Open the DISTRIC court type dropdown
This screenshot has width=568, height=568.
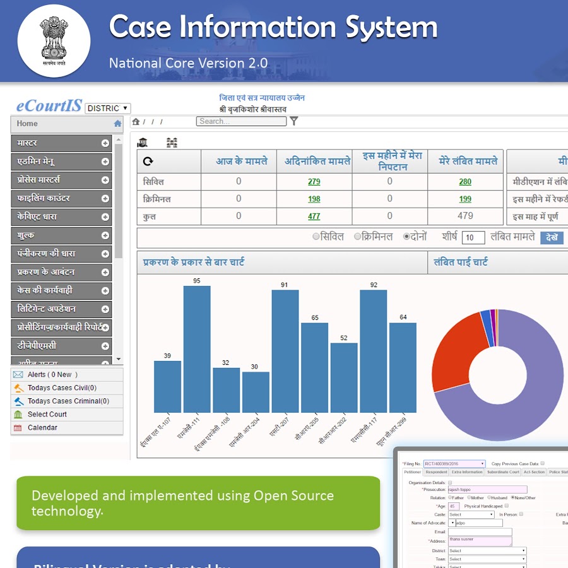pyautogui.click(x=108, y=109)
